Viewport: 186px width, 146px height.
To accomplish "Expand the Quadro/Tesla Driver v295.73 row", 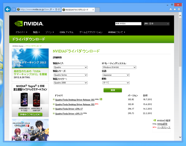I will click(54, 113).
